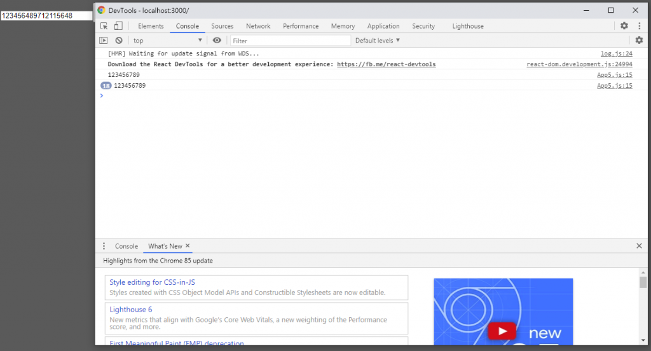Minimize the DevTools window
Screen dimensions: 651x351
[586, 10]
